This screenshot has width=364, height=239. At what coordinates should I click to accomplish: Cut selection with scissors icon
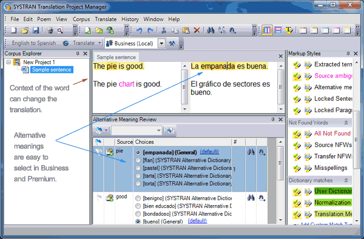(x=164, y=30)
